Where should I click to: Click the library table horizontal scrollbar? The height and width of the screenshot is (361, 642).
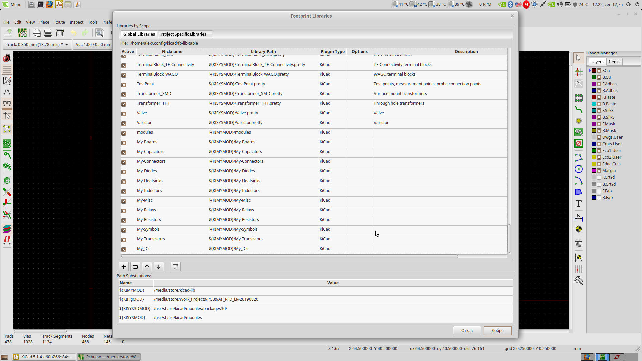290,256
